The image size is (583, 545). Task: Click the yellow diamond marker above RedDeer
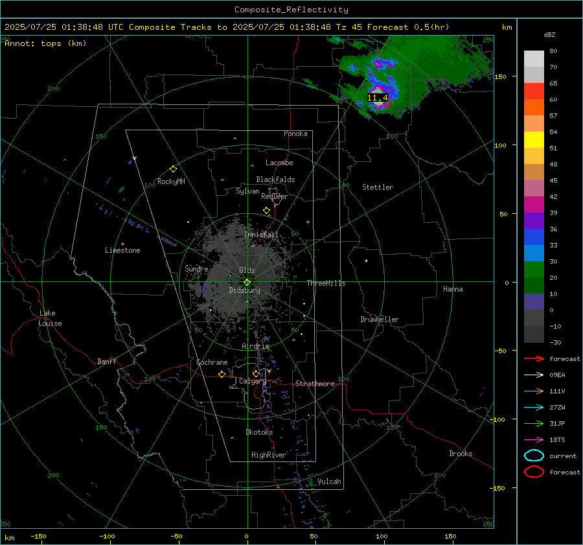pyautogui.click(x=266, y=211)
